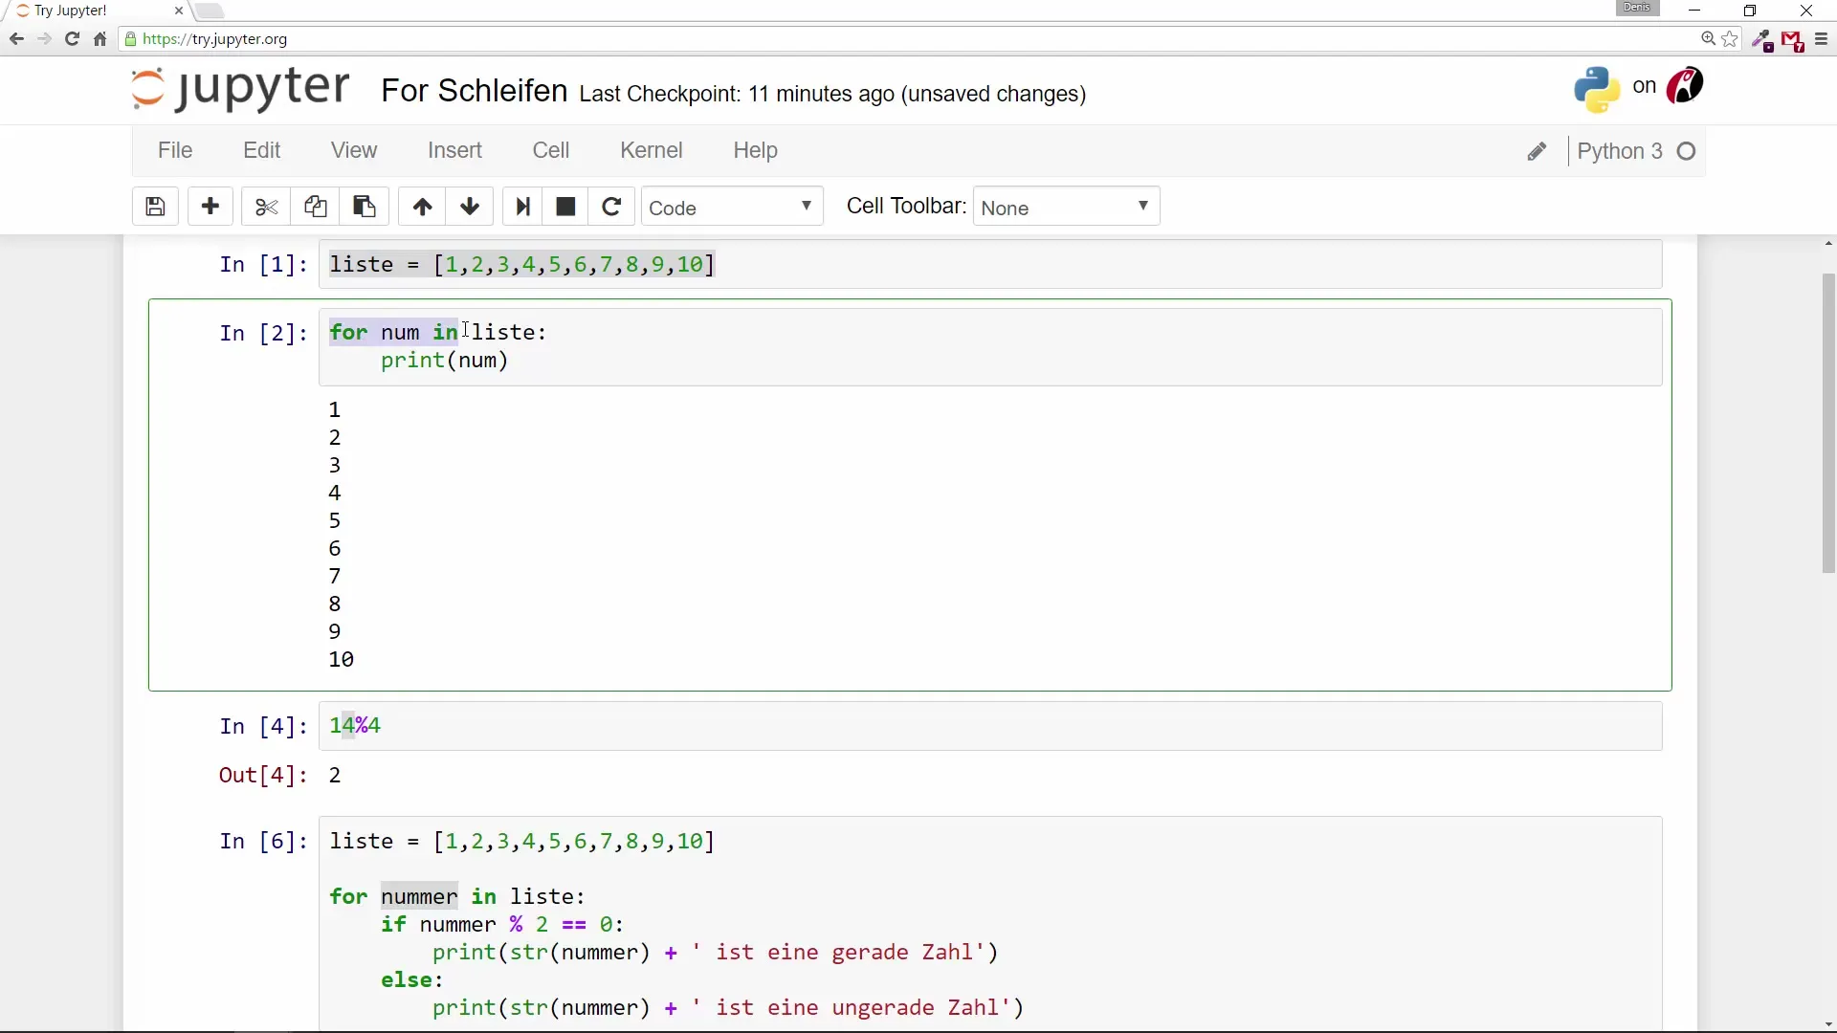The height and width of the screenshot is (1033, 1837).
Task: Run cell and select below
Action: tap(522, 207)
